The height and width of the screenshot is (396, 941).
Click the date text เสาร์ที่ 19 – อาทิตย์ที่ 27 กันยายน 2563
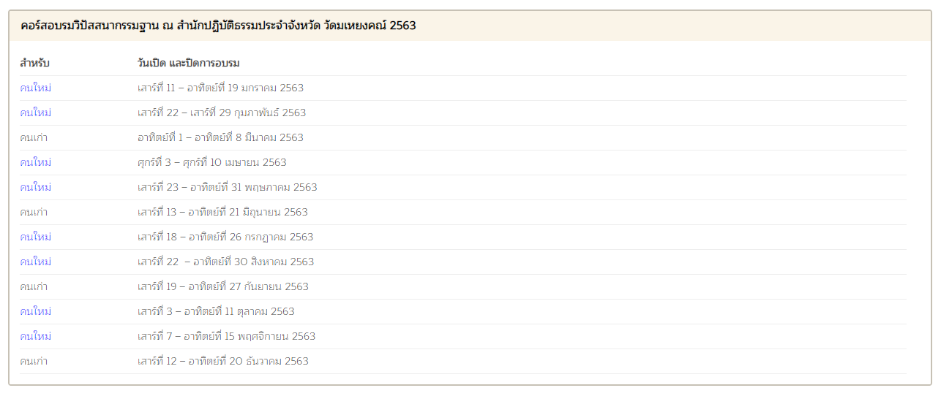(x=223, y=287)
